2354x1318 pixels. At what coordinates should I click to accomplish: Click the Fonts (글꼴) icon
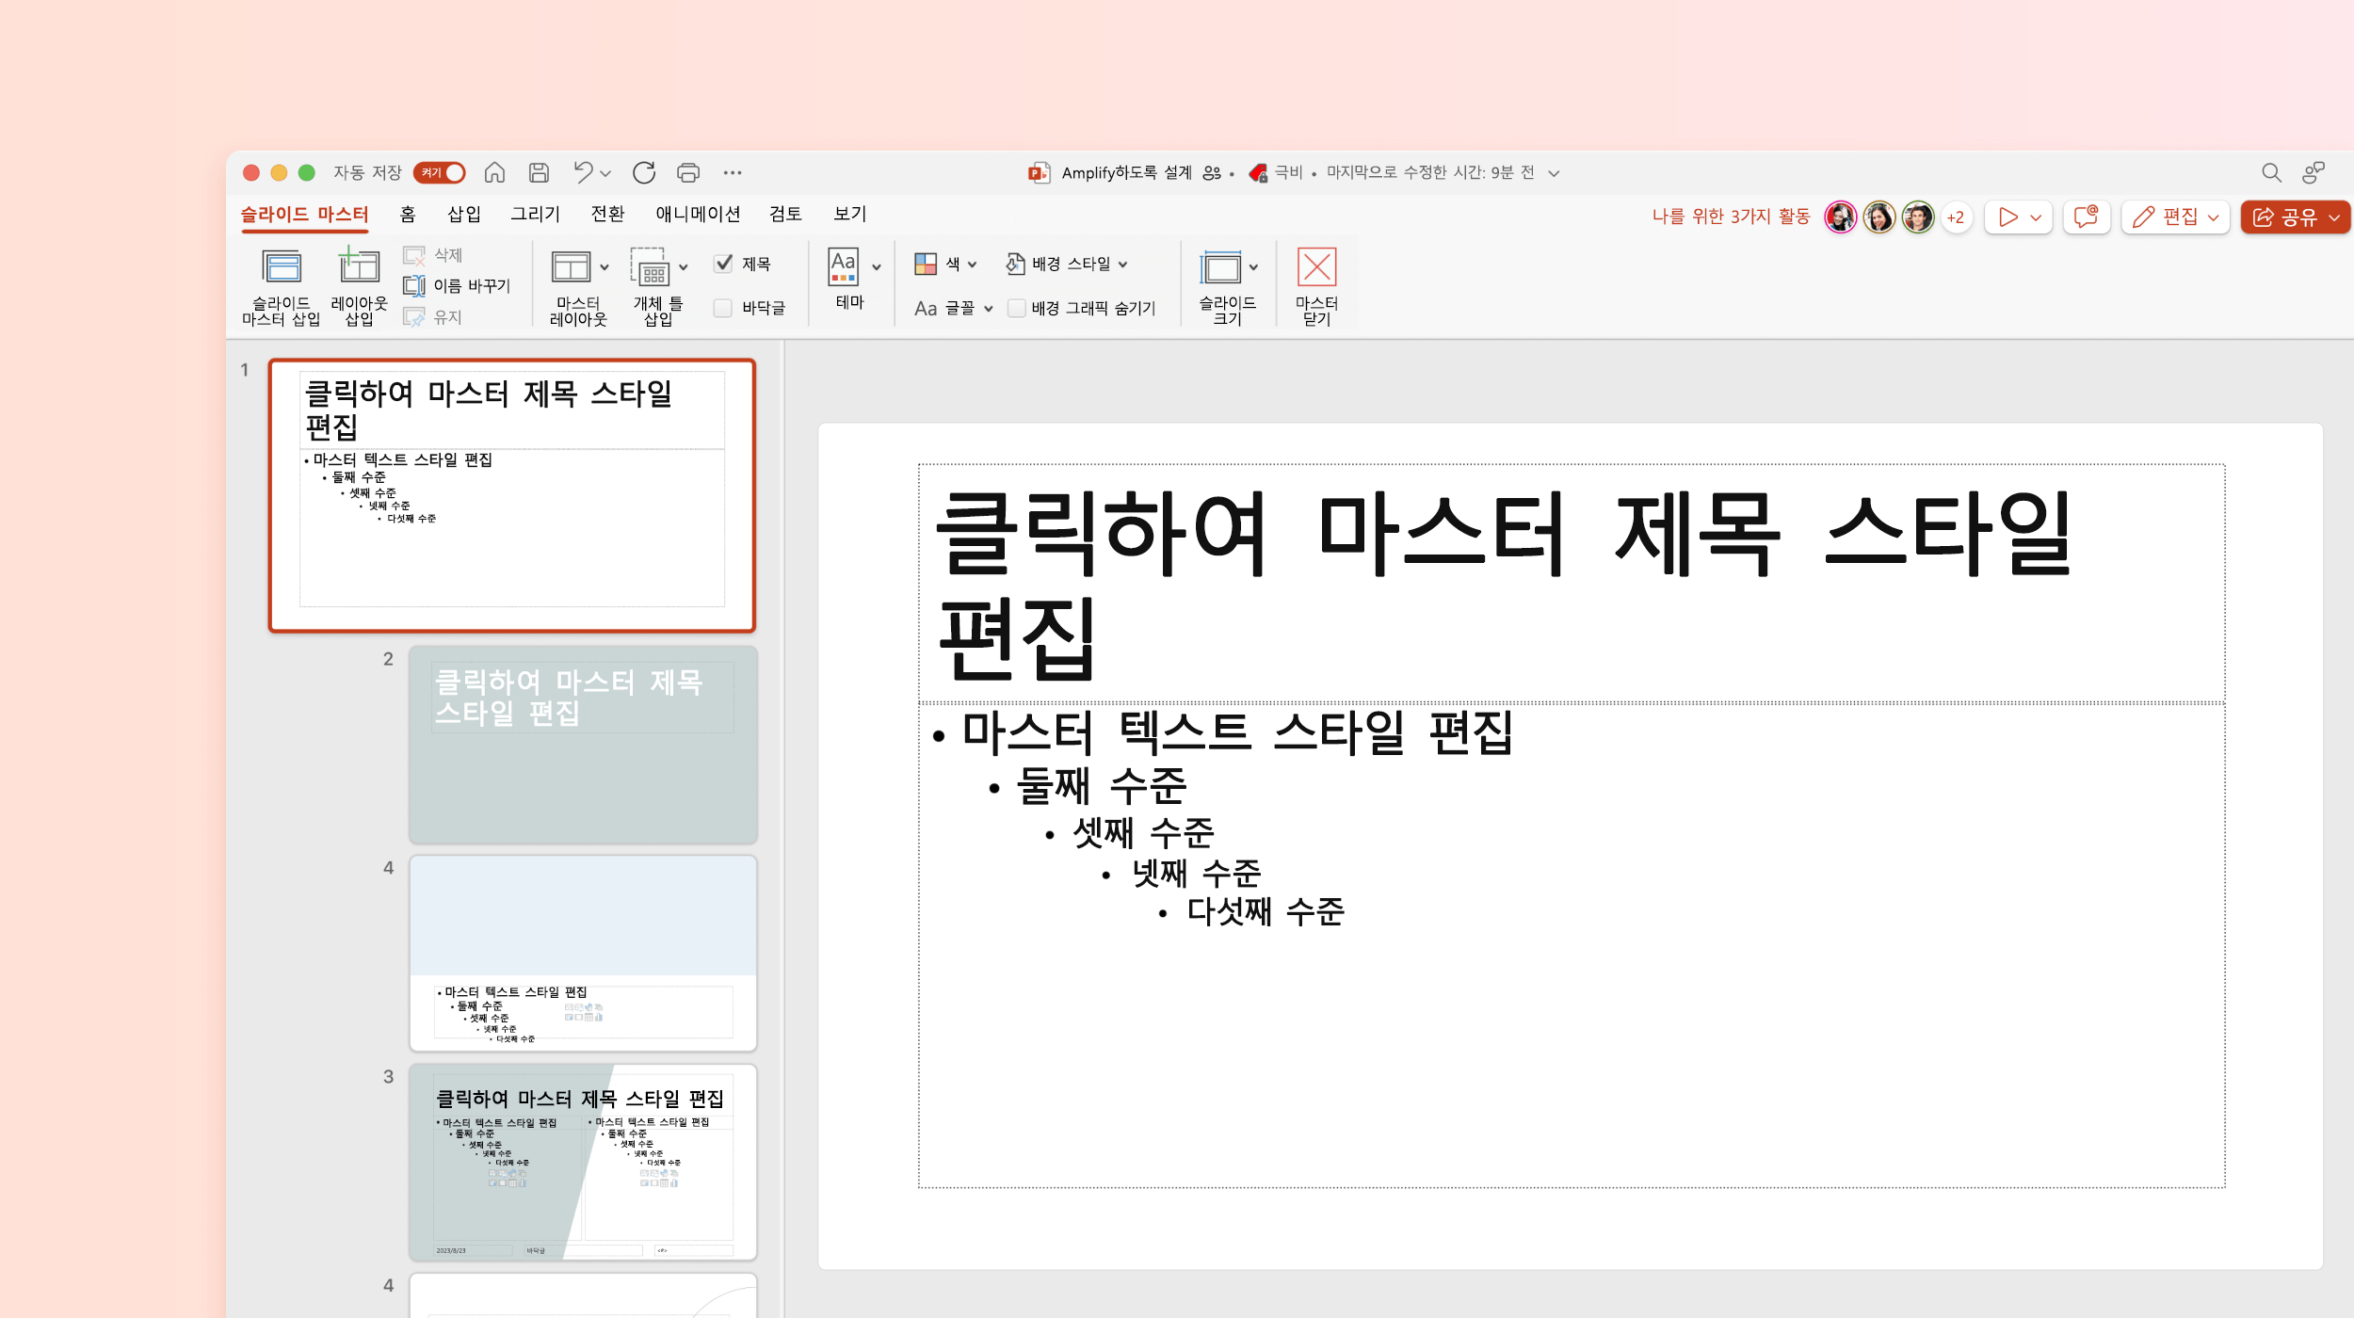pos(926,308)
